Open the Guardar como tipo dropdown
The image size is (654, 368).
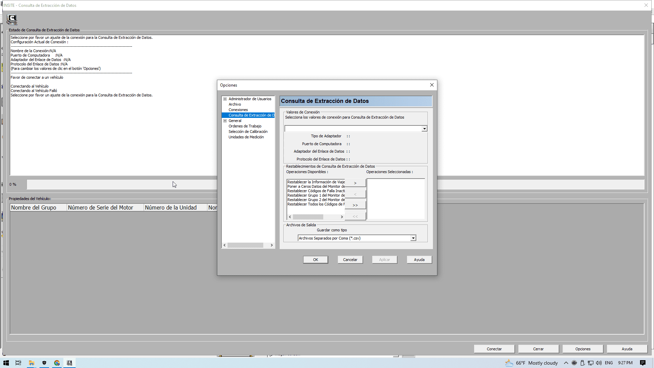[x=413, y=238]
